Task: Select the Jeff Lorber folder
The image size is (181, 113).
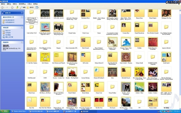Action: [x=85, y=57]
